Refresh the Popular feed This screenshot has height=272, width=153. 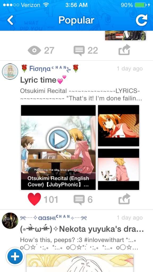point(142,20)
